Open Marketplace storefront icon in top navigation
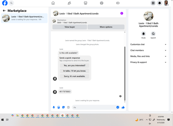The image size is (173, 126). (x=85, y=3)
